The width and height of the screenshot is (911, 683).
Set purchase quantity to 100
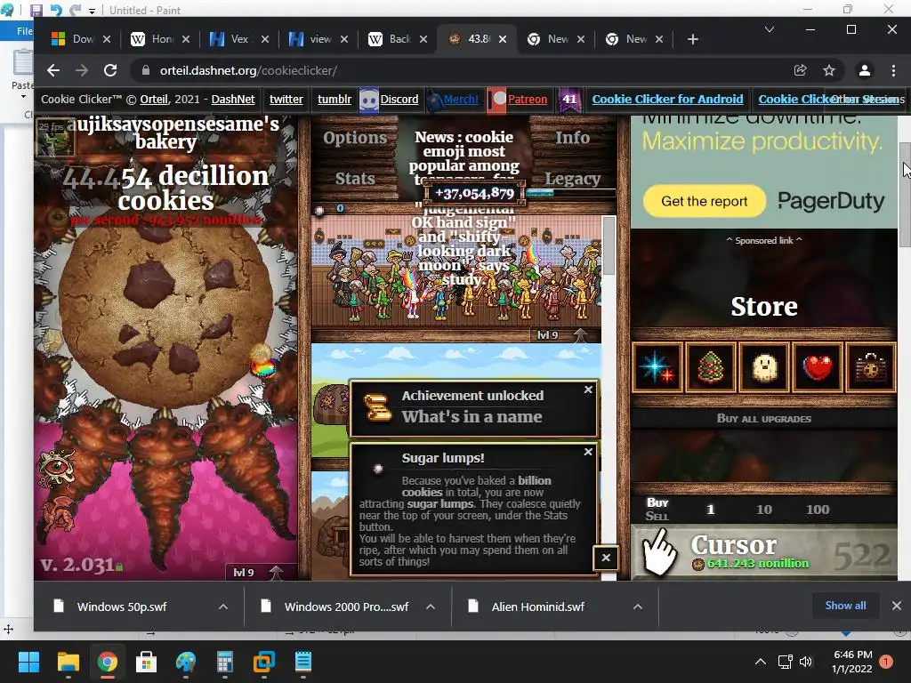[x=818, y=510]
